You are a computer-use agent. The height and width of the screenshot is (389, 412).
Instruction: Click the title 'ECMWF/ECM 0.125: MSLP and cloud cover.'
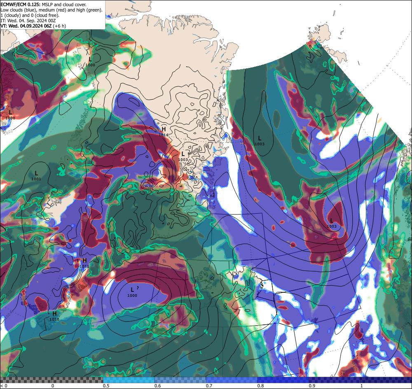[x=43, y=5]
